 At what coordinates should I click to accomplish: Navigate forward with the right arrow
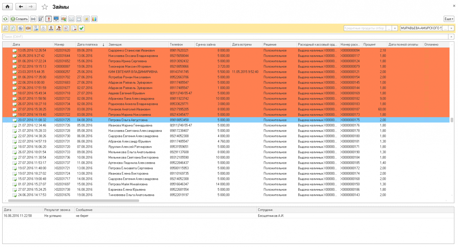tap(31, 7)
